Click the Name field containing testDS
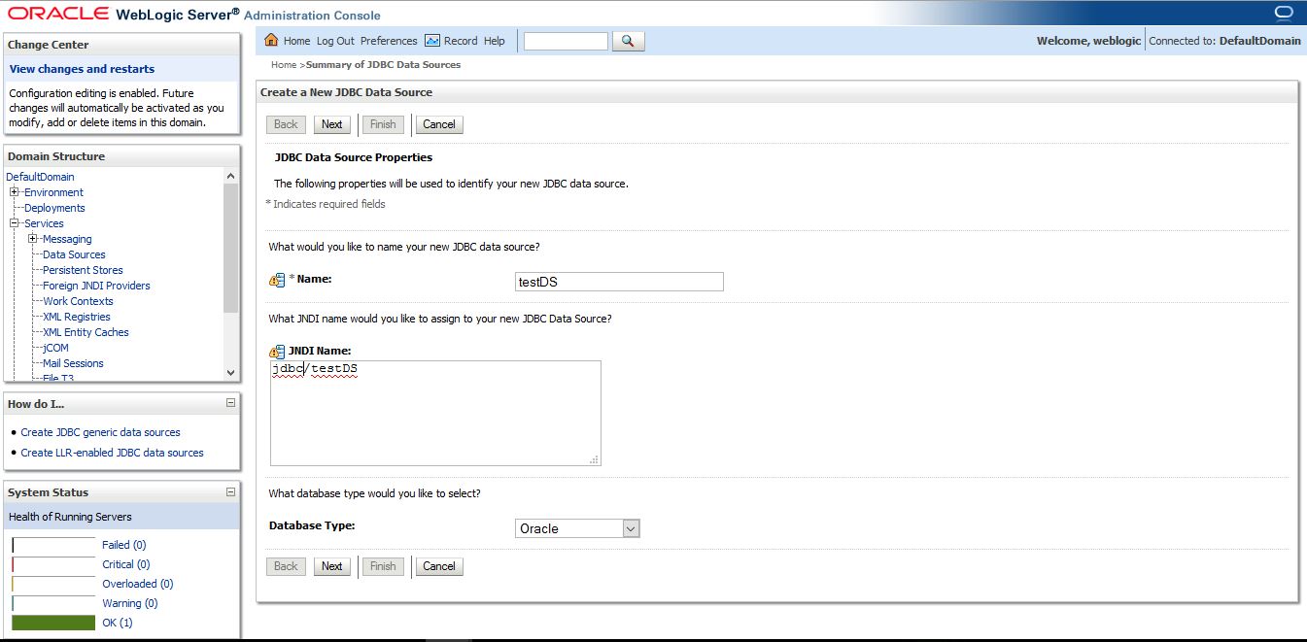 [619, 282]
